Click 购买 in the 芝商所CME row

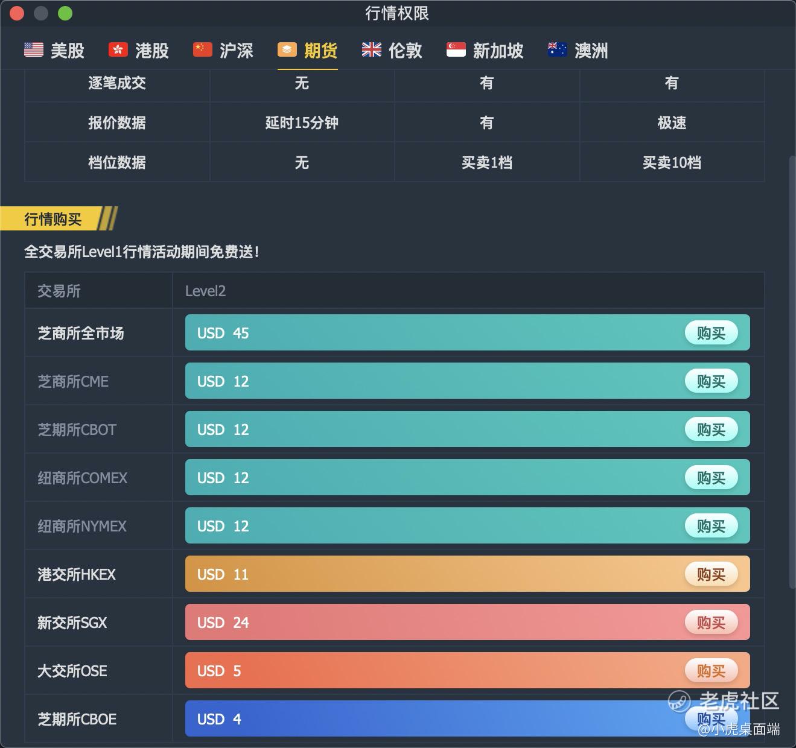coord(711,381)
